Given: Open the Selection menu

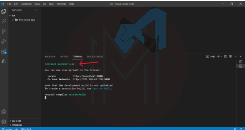Looking at the screenshot, I should pyautogui.click(x=26, y=4).
